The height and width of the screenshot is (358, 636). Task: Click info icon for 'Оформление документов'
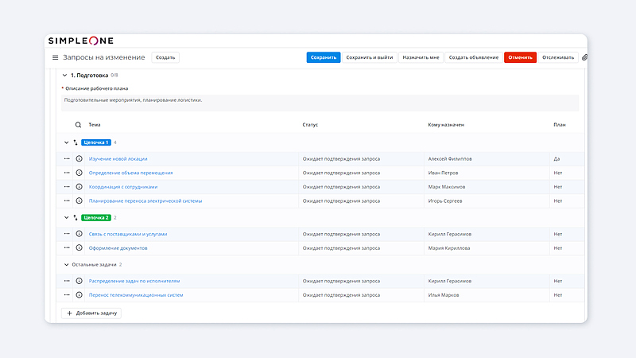[x=79, y=248]
